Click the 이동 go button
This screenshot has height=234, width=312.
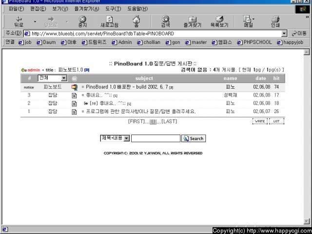(x=299, y=34)
